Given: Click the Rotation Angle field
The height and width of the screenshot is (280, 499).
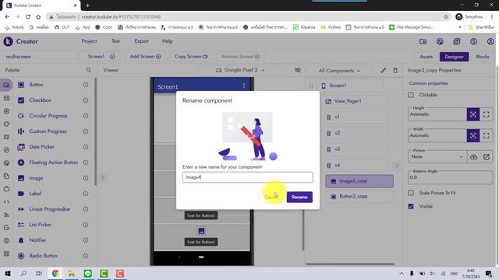Looking at the screenshot, I should [451, 177].
